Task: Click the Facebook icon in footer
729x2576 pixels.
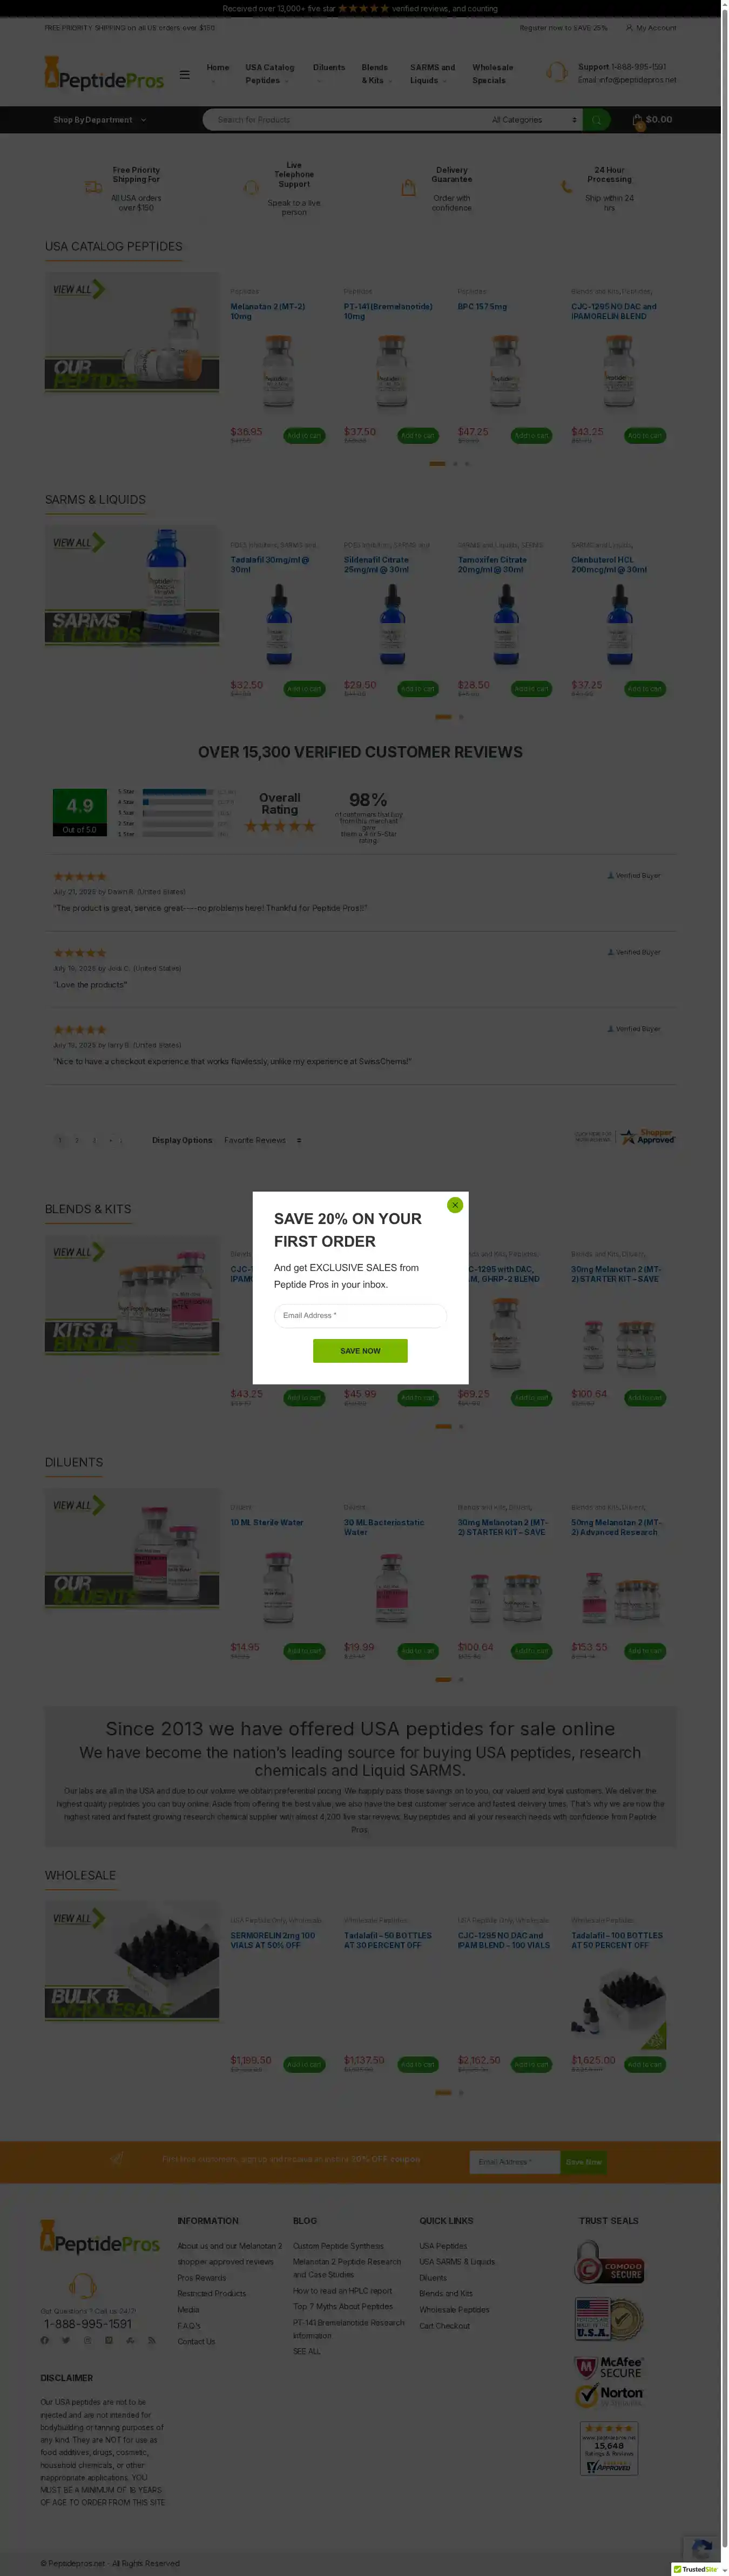Action: [45, 2340]
